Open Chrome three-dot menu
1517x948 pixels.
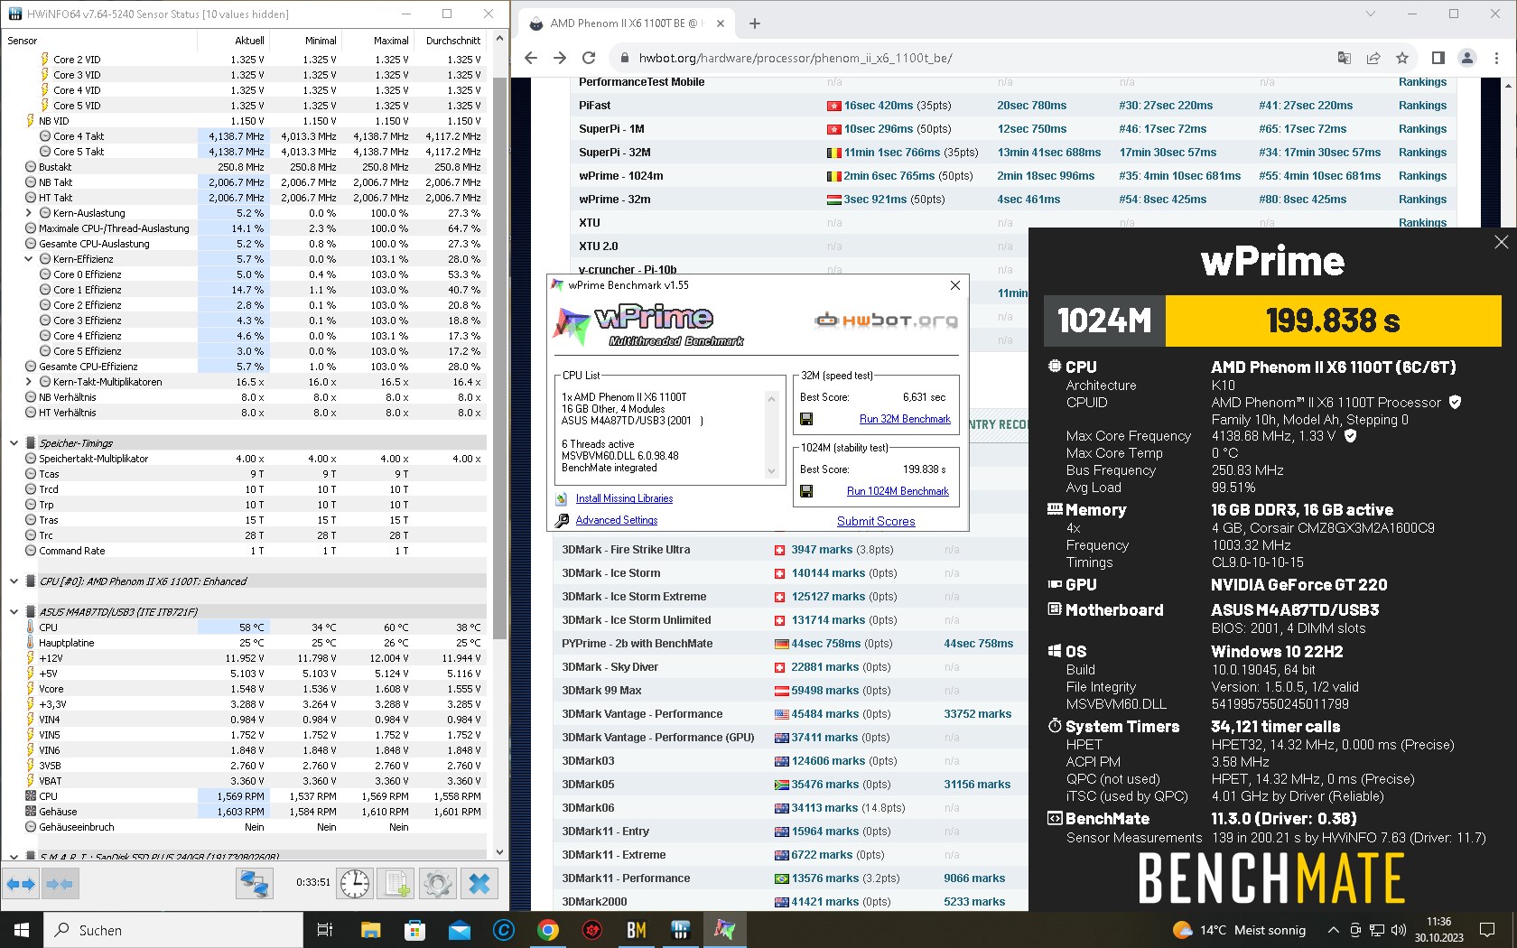(1496, 58)
